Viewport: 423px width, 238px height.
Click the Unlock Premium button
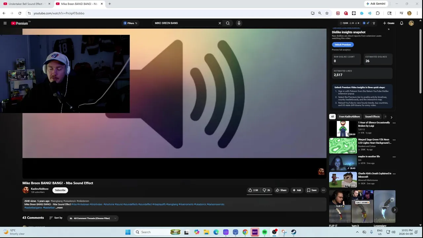tap(343, 45)
